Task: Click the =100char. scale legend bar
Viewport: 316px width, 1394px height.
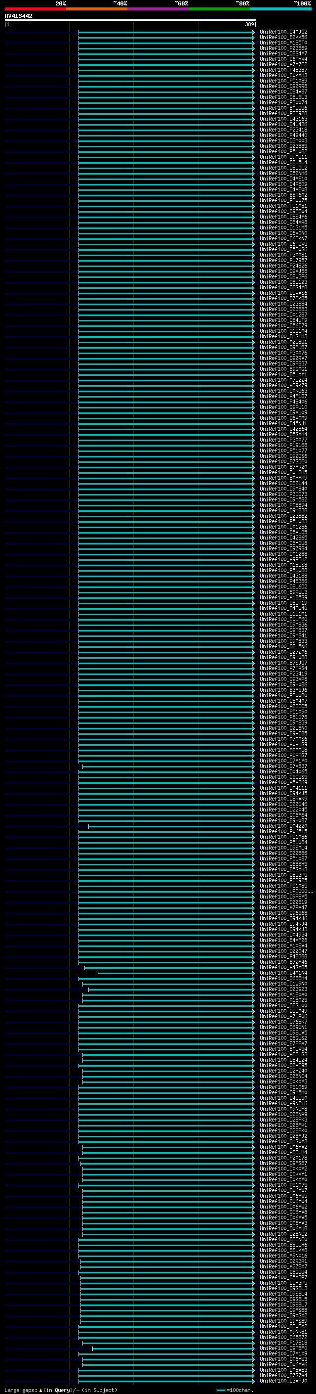Action: point(220,1390)
